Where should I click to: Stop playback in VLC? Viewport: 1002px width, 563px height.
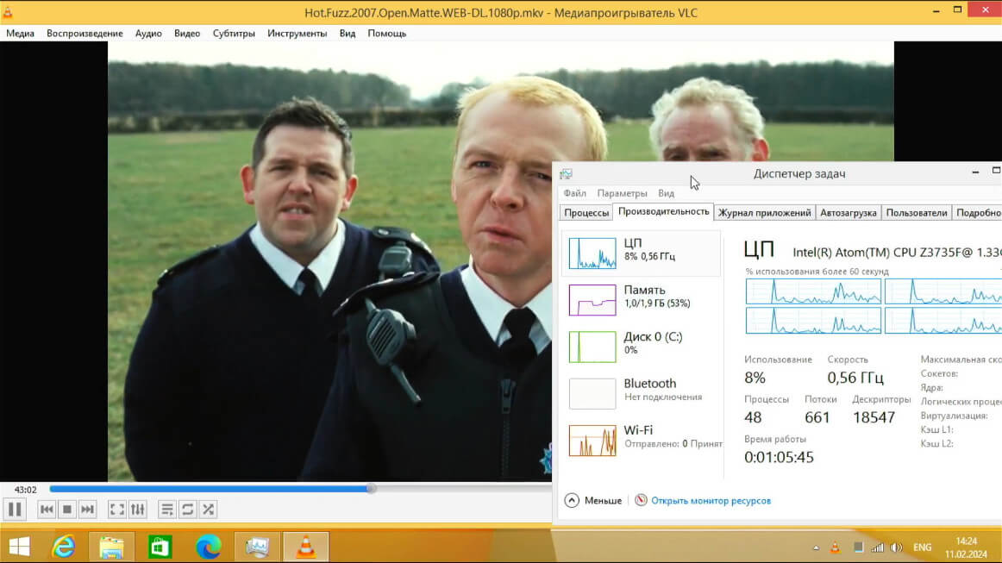point(67,510)
